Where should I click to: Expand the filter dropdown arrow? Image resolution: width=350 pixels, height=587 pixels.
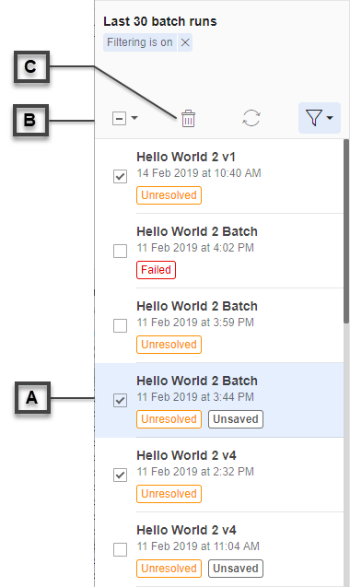click(330, 118)
